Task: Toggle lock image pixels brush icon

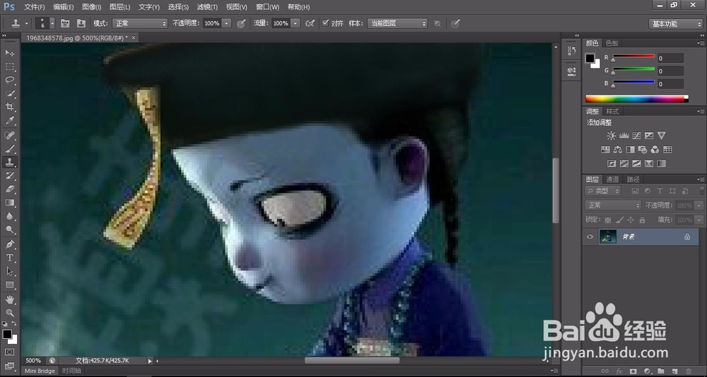Action: (x=619, y=220)
